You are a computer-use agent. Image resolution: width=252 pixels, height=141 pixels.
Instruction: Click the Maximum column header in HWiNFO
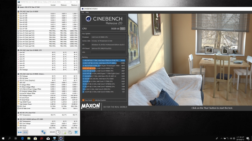[x=74, y=5]
